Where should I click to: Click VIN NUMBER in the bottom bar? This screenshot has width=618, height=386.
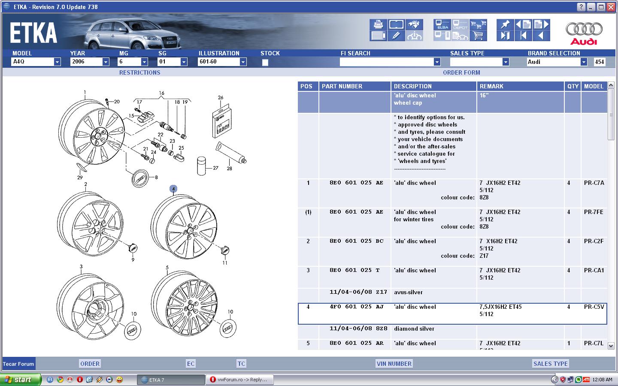[x=394, y=364]
